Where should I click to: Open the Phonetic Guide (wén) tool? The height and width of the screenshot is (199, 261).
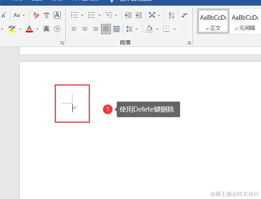click(x=47, y=15)
